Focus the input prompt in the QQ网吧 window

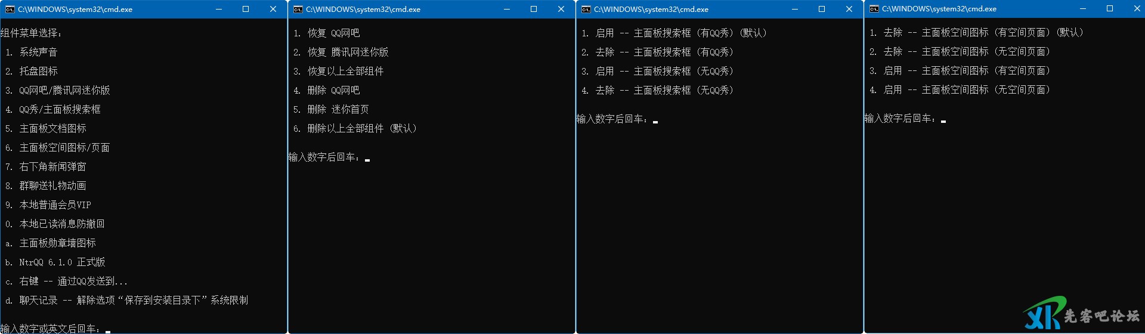click(367, 157)
